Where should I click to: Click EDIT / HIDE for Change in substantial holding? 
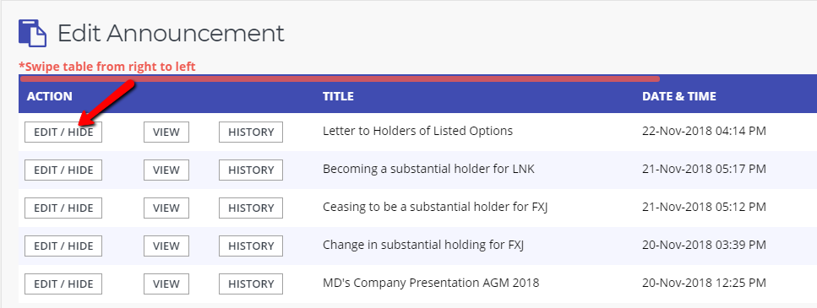point(63,246)
